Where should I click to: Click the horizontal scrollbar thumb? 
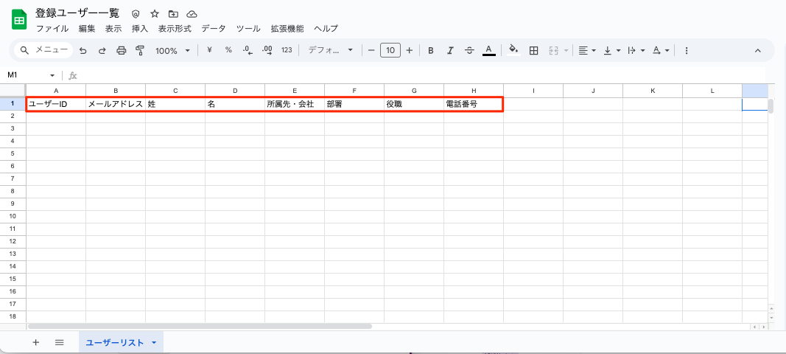[200, 327]
